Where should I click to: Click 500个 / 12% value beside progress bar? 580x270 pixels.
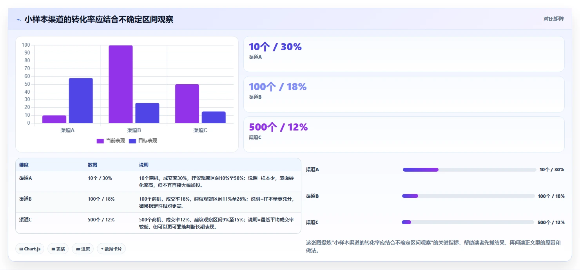pyautogui.click(x=551, y=222)
